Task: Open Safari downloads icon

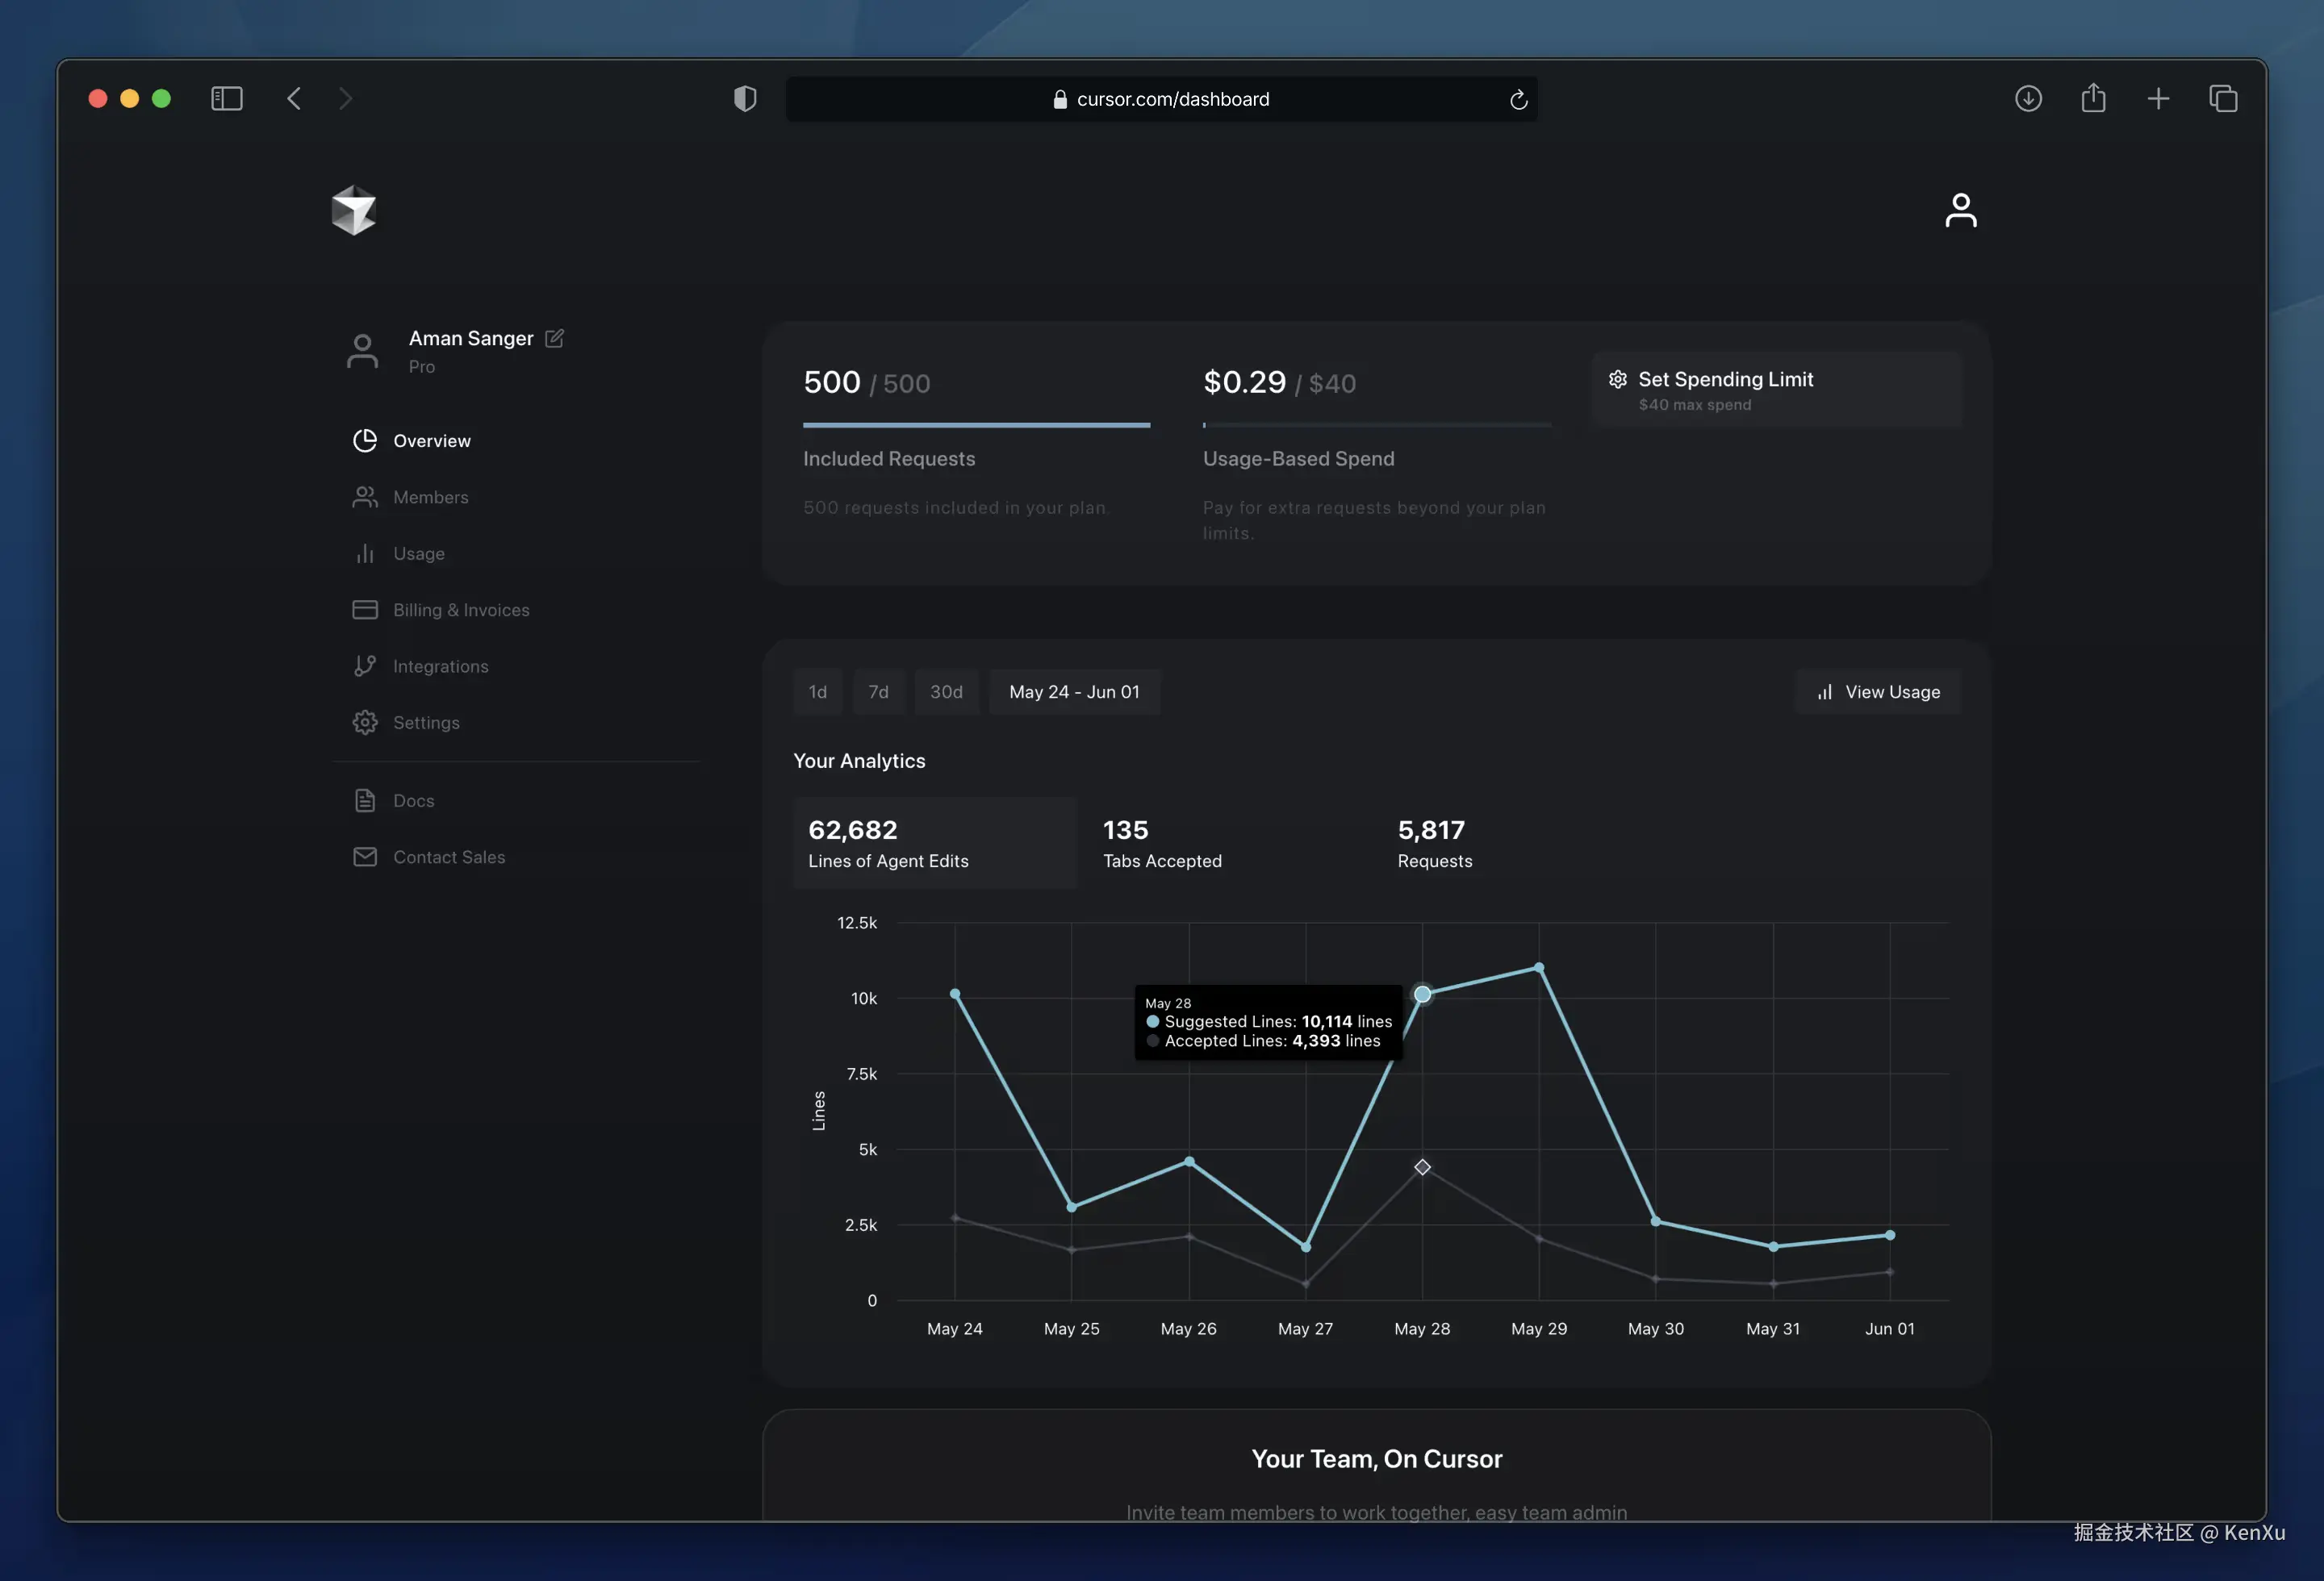Action: [2028, 99]
